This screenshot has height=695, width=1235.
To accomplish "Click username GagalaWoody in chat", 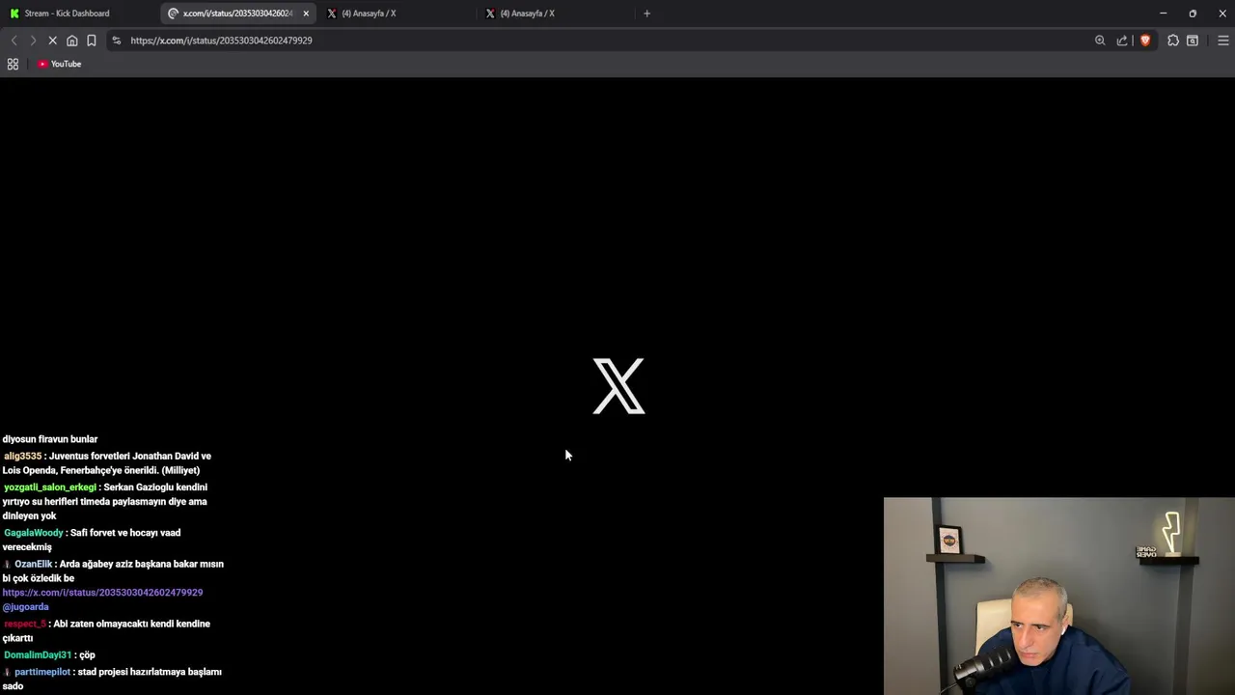I will [34, 533].
